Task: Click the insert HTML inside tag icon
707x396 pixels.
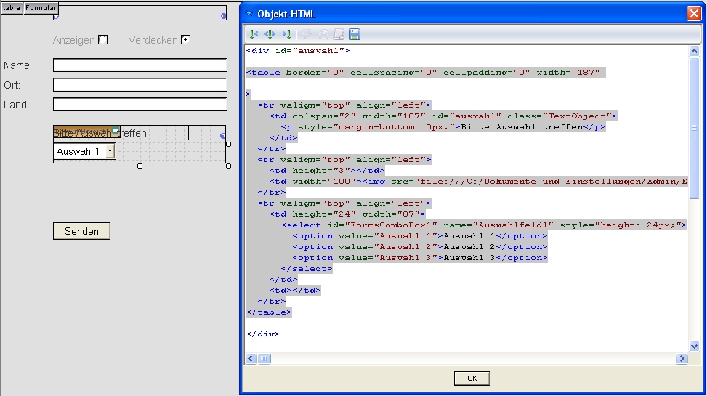Action: tap(270, 34)
